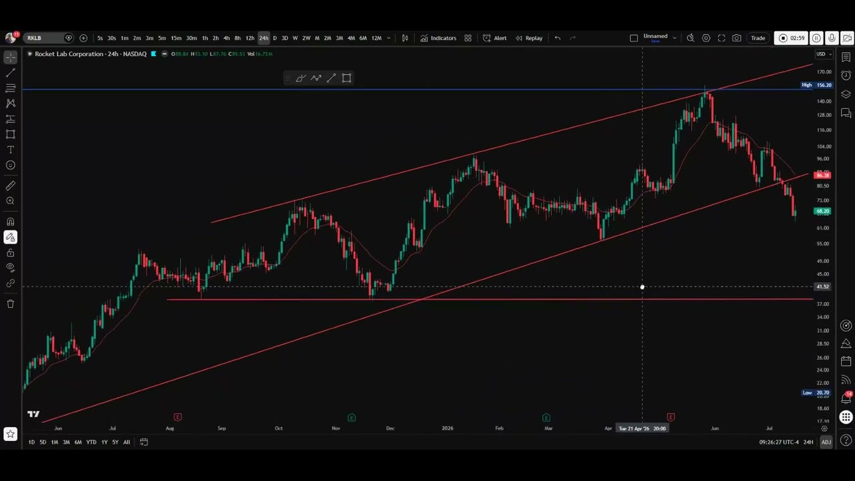
Task: Select the ruler measure tool
Action: click(11, 186)
